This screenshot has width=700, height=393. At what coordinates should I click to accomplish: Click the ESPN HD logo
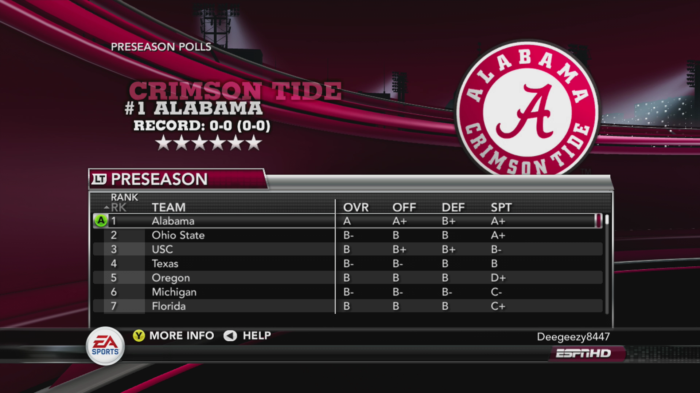tap(584, 353)
